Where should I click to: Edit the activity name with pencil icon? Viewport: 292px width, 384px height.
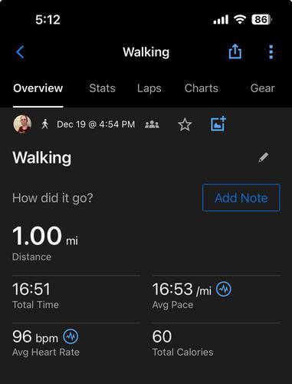[264, 157]
